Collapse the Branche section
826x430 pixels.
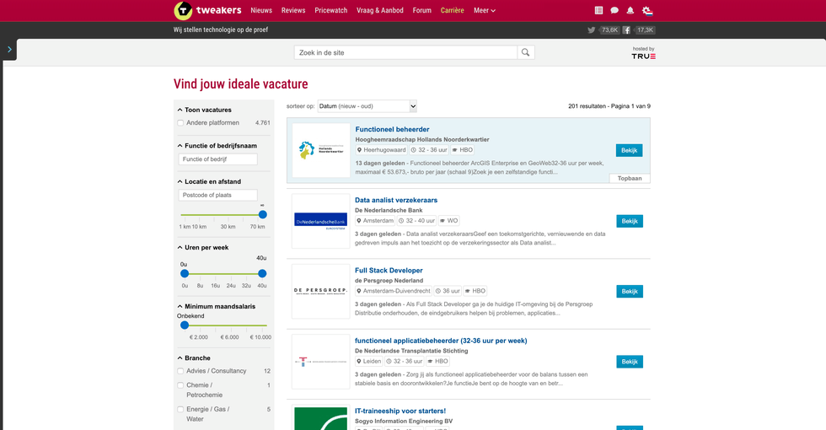point(194,357)
